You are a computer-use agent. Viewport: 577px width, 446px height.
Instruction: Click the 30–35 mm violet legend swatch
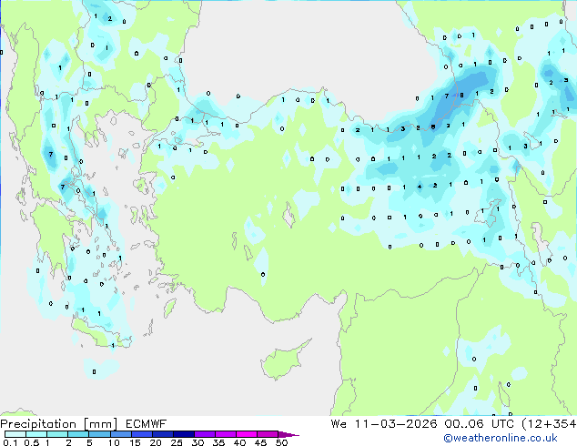coord(205,434)
